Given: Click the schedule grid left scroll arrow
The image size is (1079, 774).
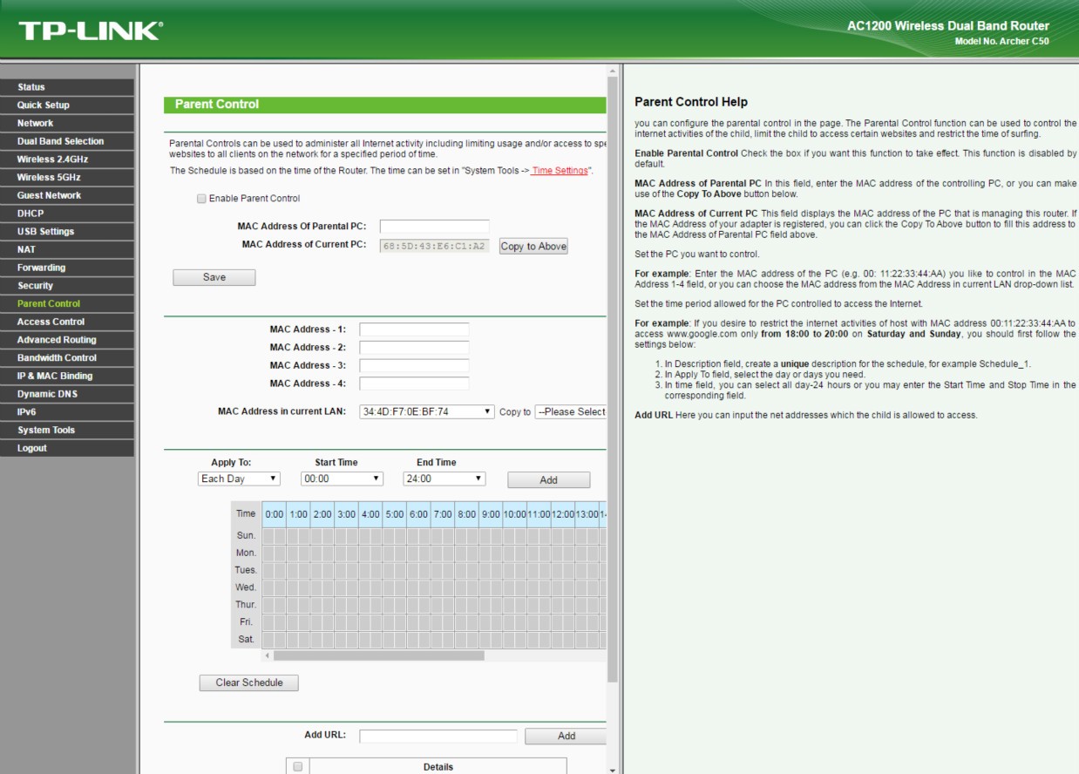Looking at the screenshot, I should click(x=268, y=655).
